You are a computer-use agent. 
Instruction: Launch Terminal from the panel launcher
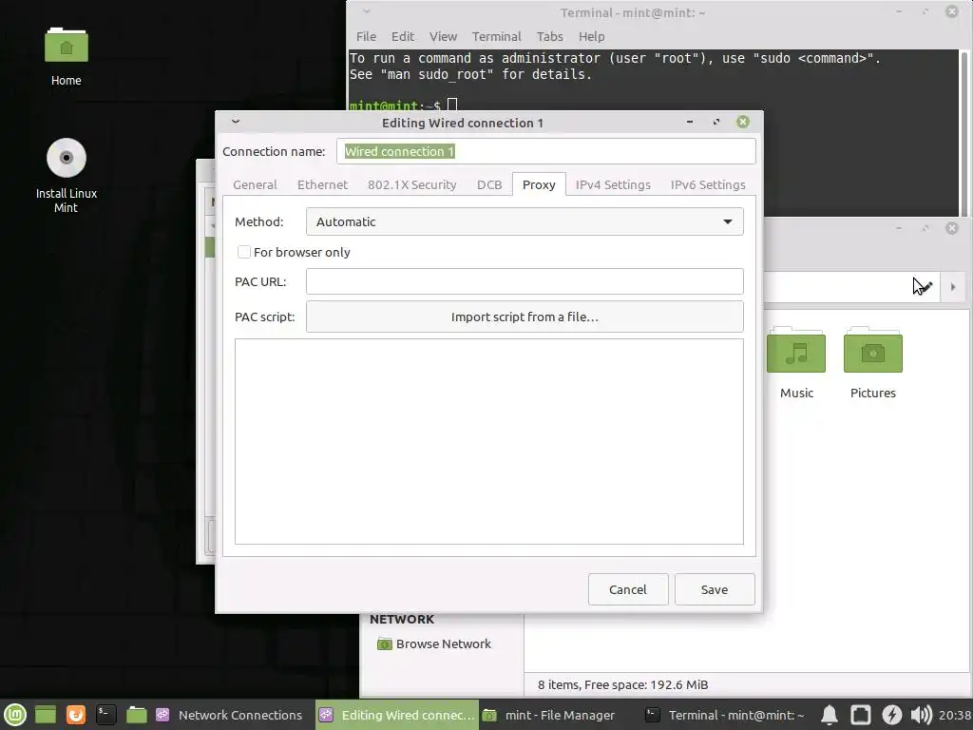pos(106,715)
